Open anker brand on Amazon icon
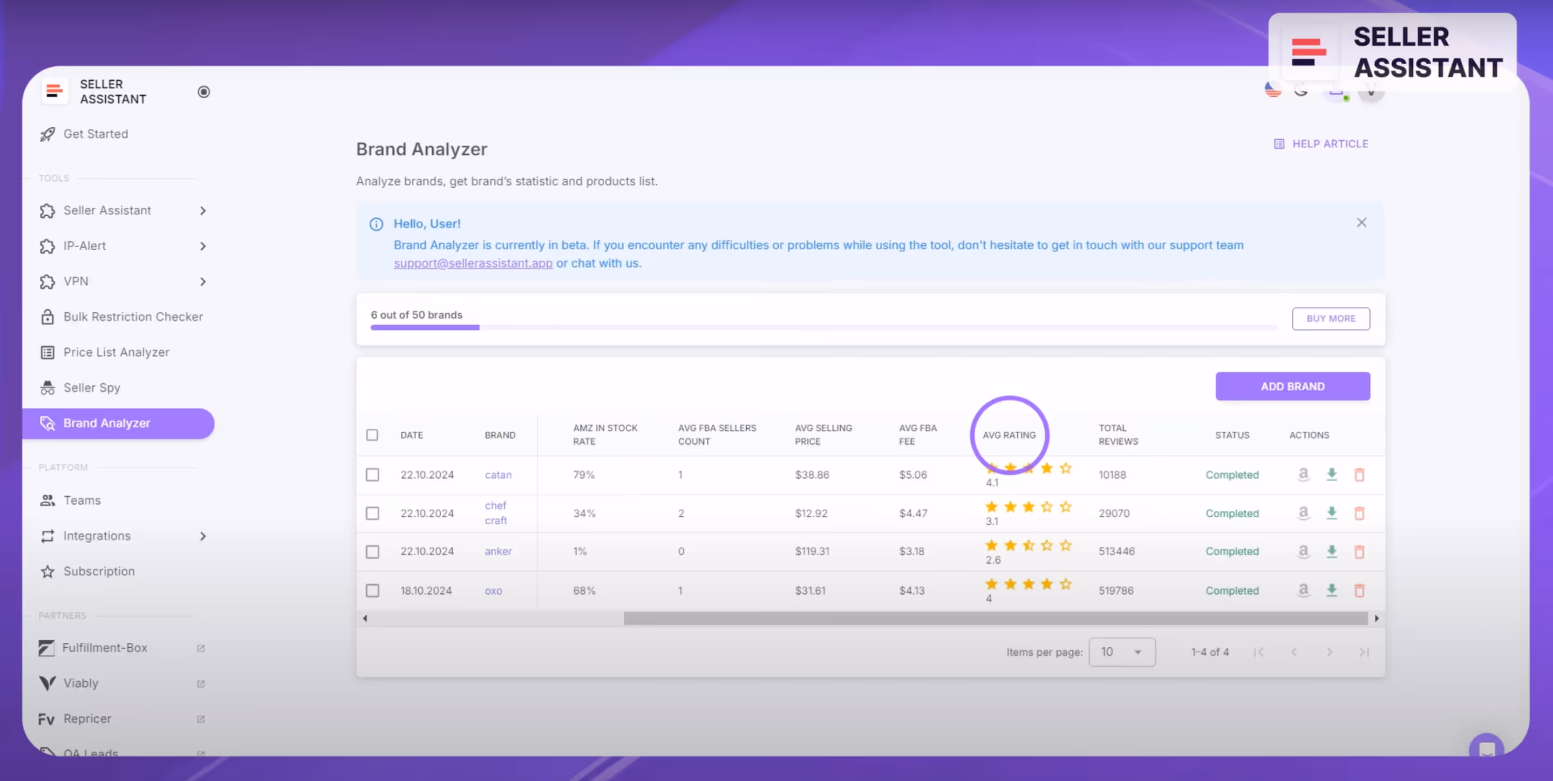The image size is (1553, 781). point(1303,551)
